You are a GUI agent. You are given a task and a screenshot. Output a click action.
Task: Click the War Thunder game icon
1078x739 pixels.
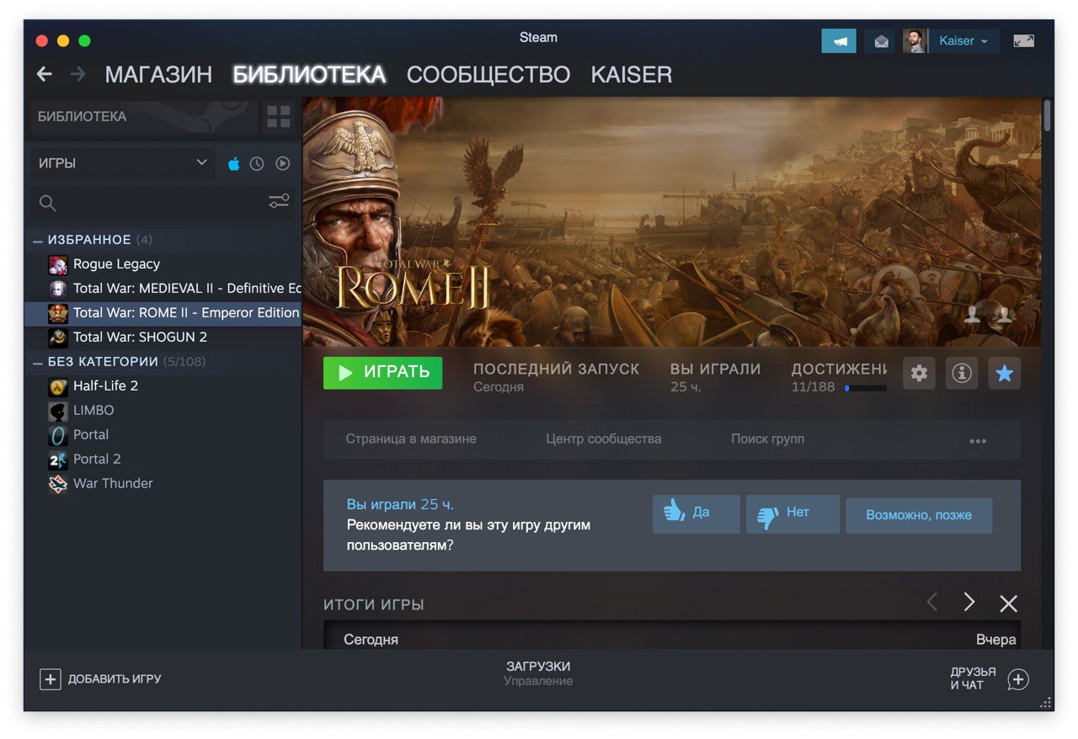pyautogui.click(x=58, y=485)
